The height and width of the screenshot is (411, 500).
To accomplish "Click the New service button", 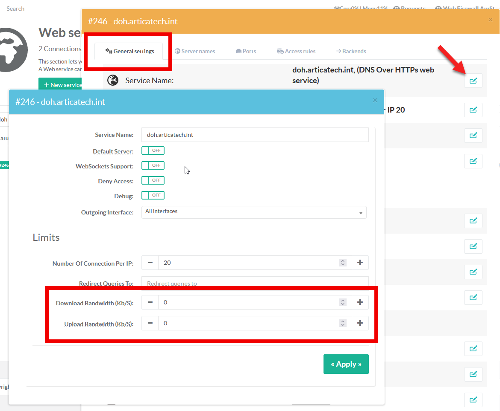I will click(x=61, y=84).
